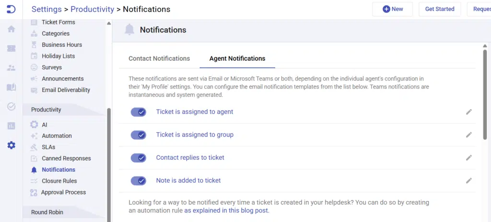Click the New button in top bar
Screen dimensions: 491x222
click(393, 9)
